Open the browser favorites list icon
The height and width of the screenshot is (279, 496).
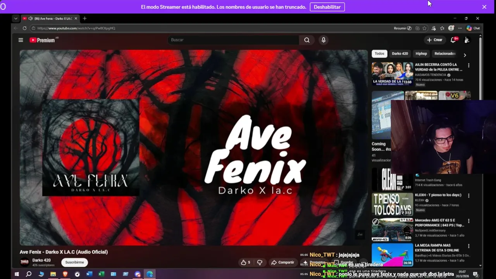(x=442, y=28)
